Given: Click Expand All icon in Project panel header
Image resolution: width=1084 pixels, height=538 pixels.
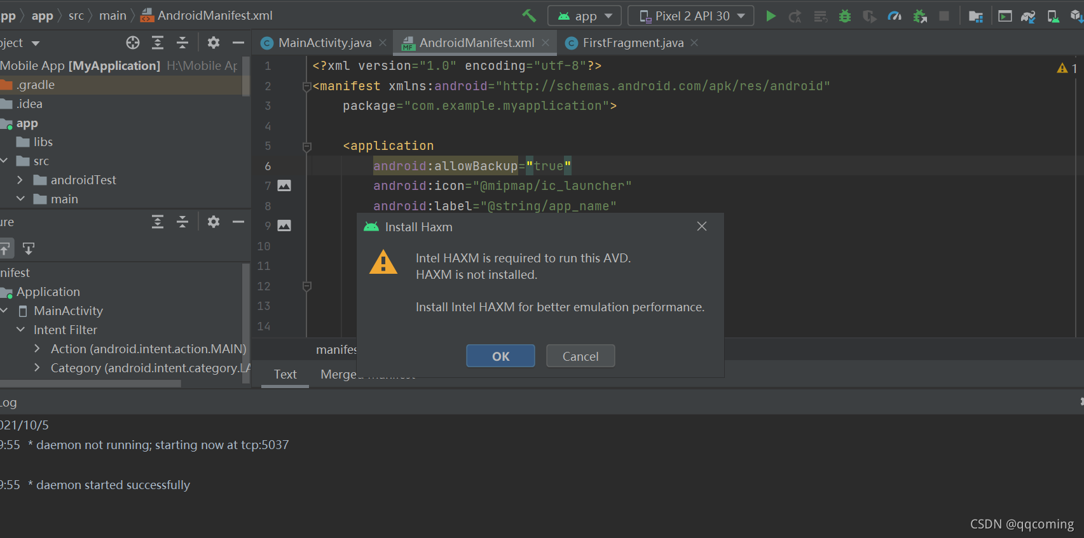Looking at the screenshot, I should pyautogui.click(x=158, y=43).
